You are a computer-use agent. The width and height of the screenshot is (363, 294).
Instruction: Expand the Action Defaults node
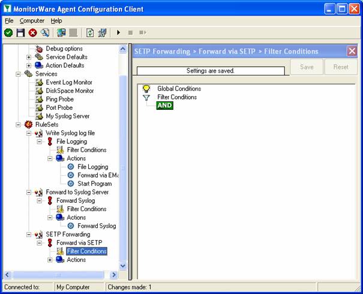click(29, 65)
